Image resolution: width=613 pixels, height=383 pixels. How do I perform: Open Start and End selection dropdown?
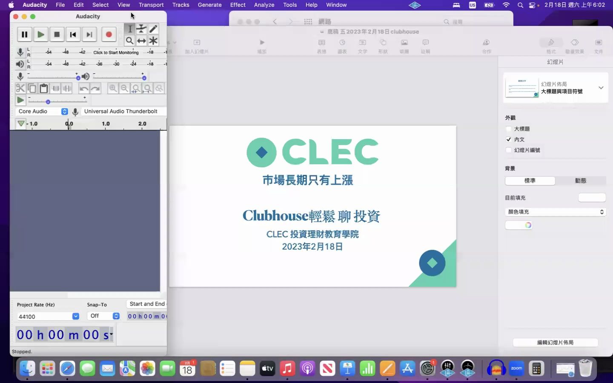point(146,304)
